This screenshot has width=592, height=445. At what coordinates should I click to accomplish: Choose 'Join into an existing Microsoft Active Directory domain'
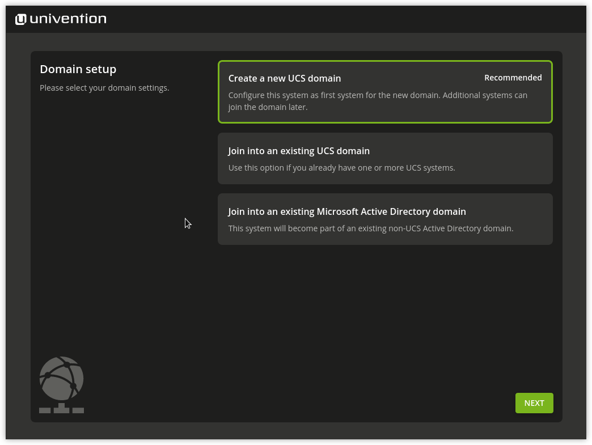(x=385, y=219)
